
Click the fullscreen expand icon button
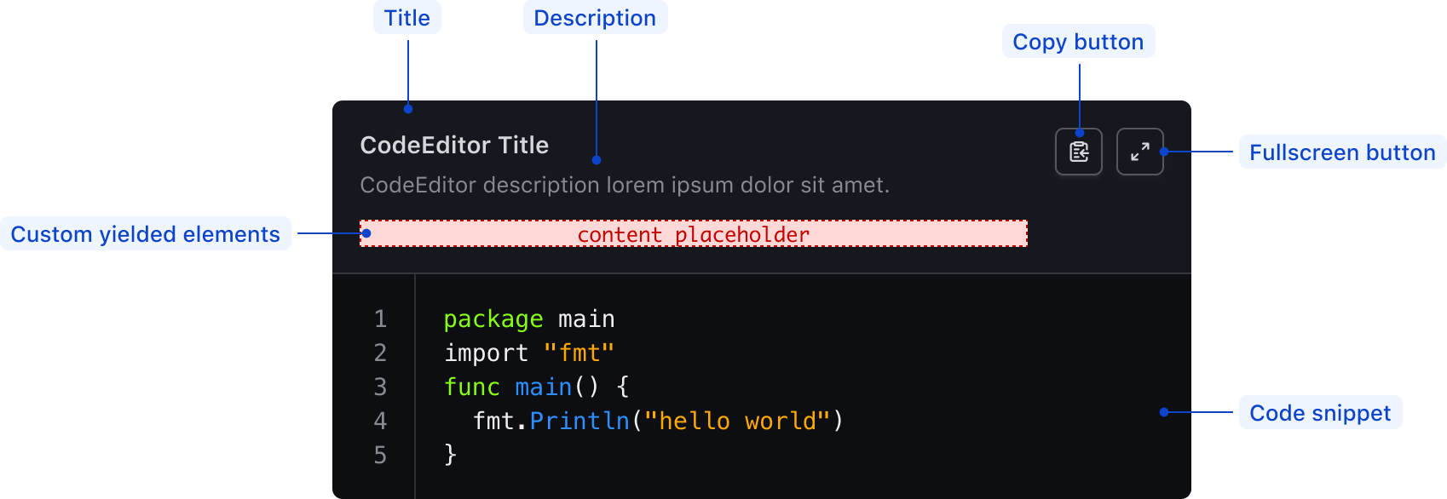(x=1140, y=152)
